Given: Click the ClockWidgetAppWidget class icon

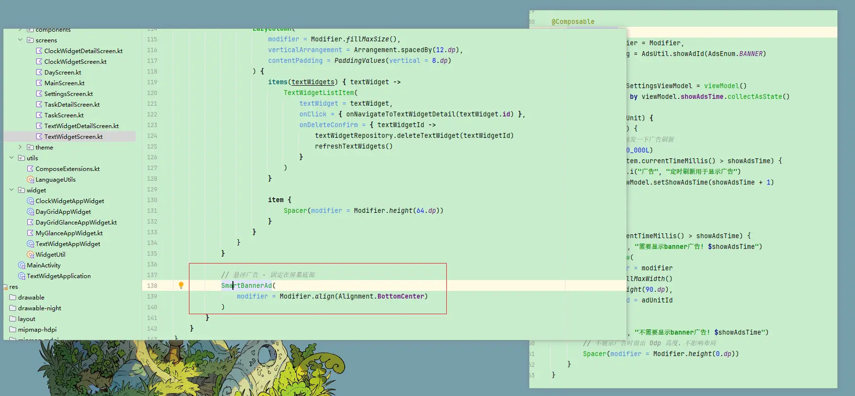Looking at the screenshot, I should (x=30, y=201).
